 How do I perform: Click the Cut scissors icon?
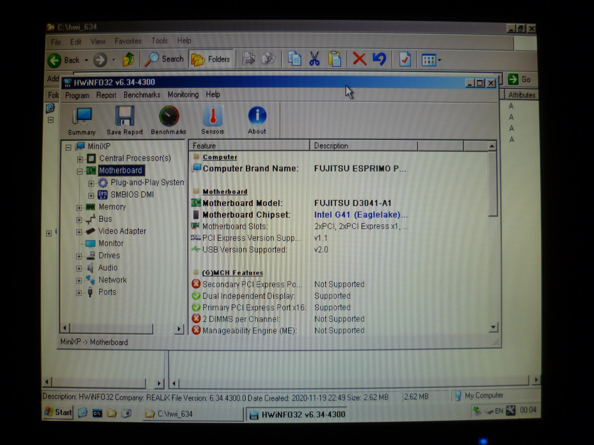pyautogui.click(x=314, y=59)
